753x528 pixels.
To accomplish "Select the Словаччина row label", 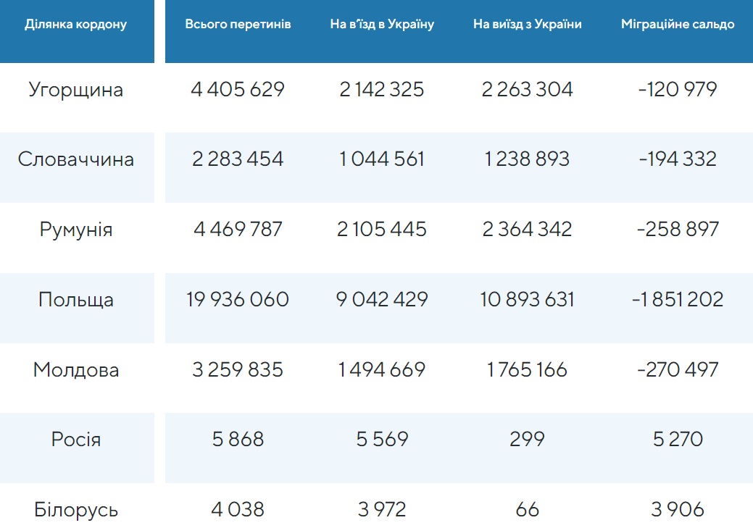I will (x=76, y=159).
